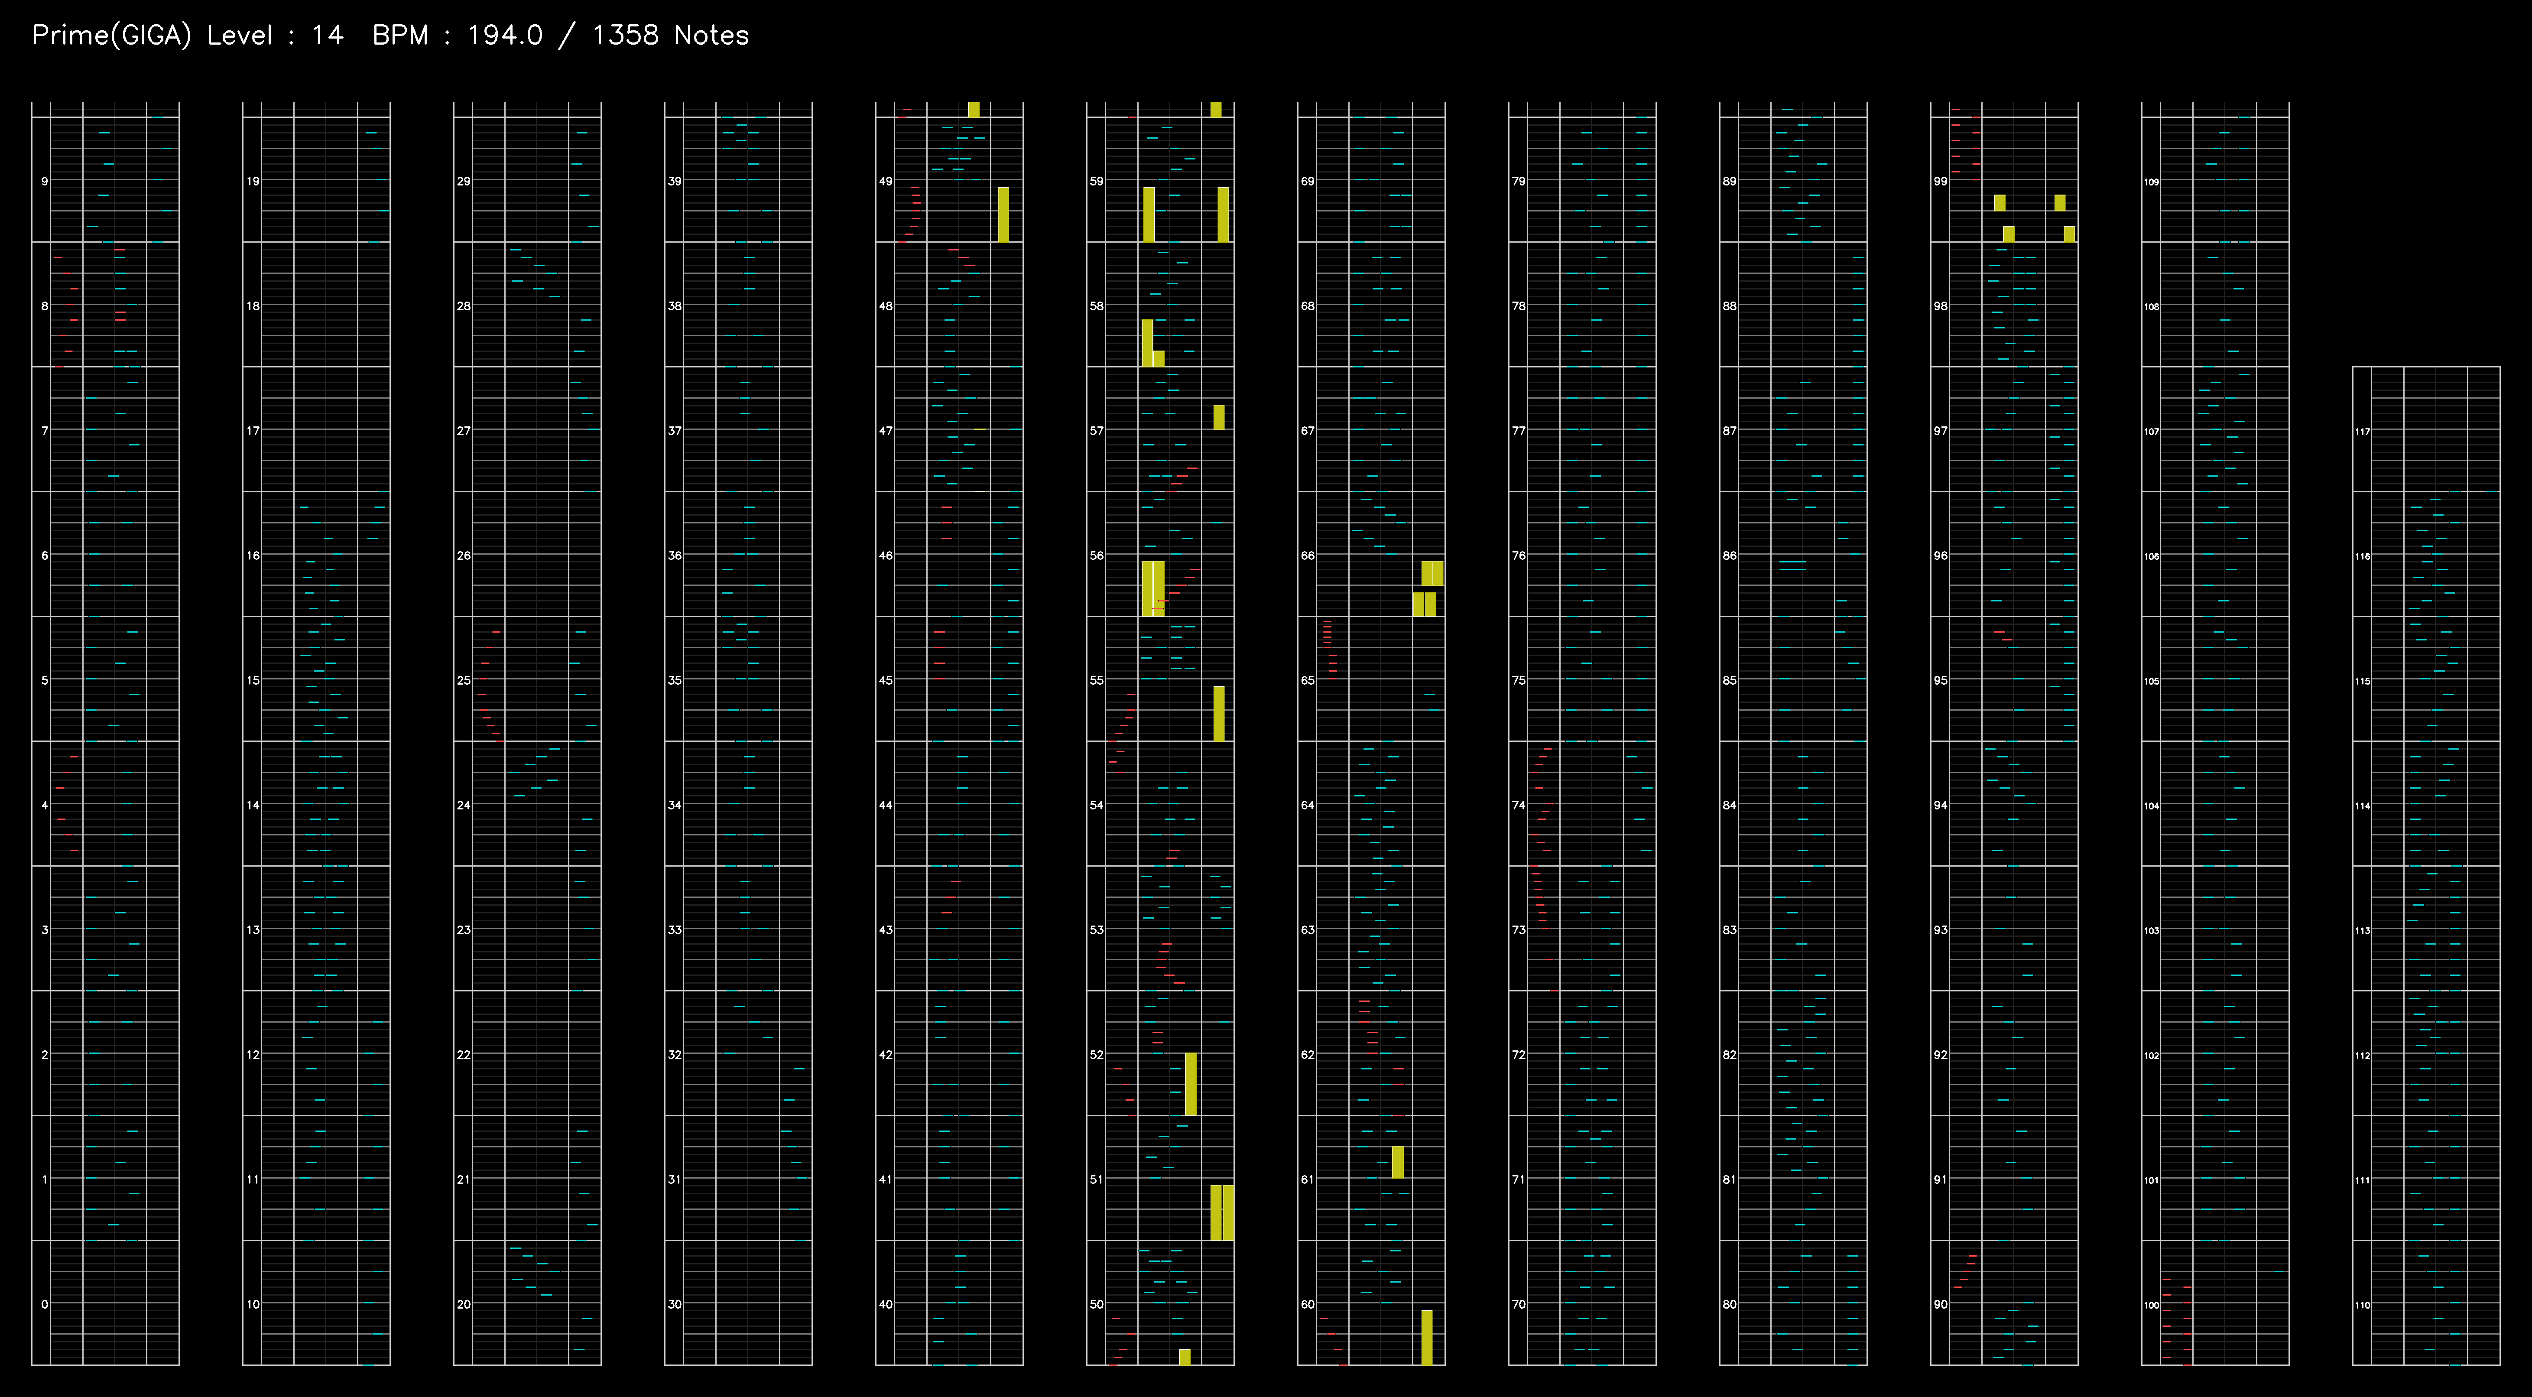Select measure number 70 label
This screenshot has width=2532, height=1397.
coord(1519,1303)
